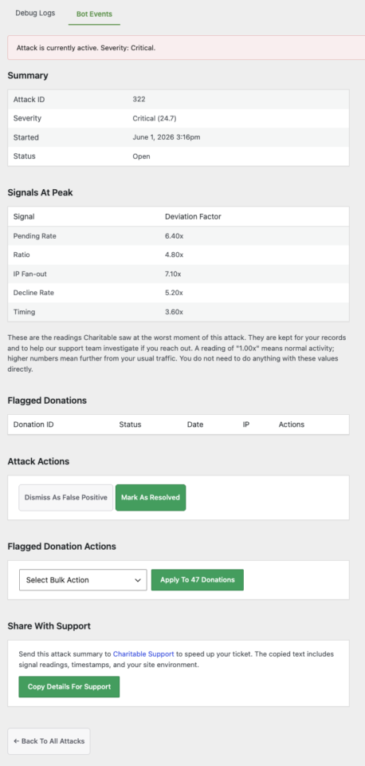This screenshot has height=766, width=365.
Task: Click the Attack ID 322 row
Action: (179, 99)
